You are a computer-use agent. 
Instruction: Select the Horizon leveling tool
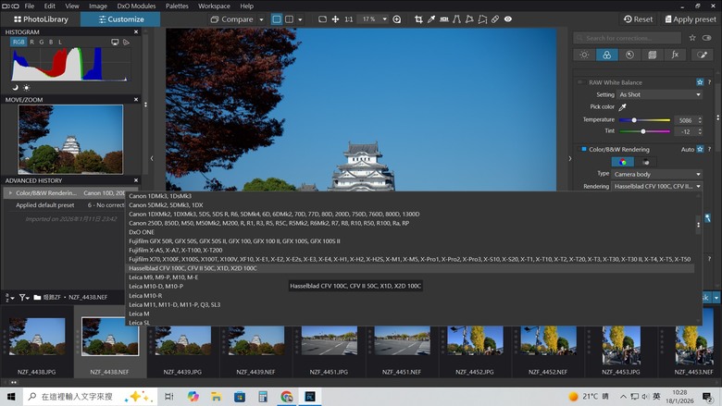[444, 19]
